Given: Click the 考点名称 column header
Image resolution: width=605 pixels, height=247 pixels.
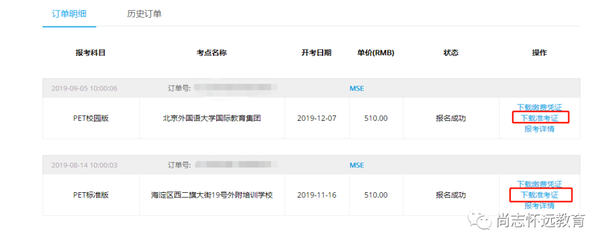Looking at the screenshot, I should pos(212,53).
